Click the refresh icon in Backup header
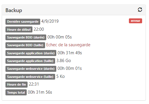The height and width of the screenshot is (104, 149). pos(140,10)
